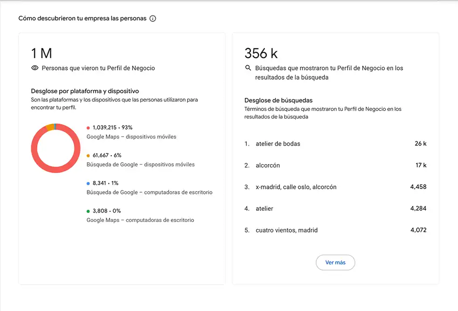The width and height of the screenshot is (458, 311).
Task: Select the 'alcorcón' search term
Action: click(268, 165)
